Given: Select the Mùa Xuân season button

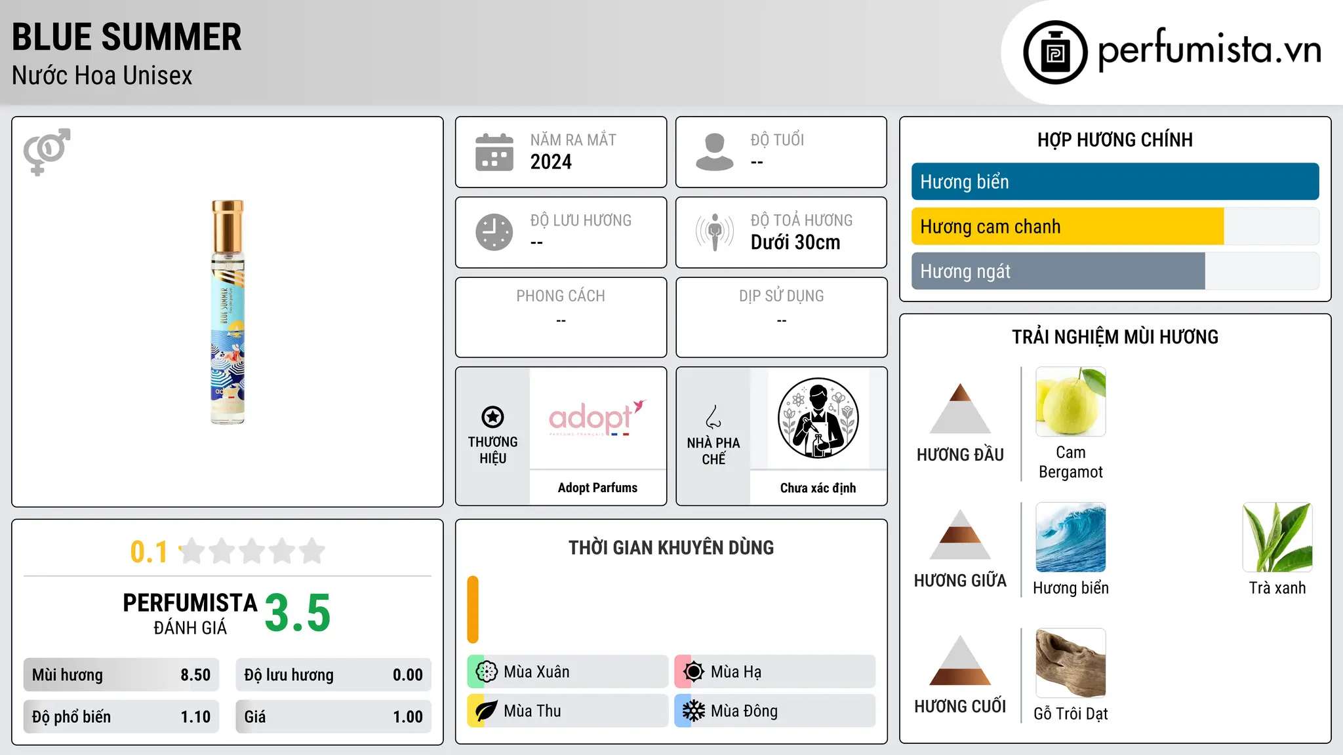Looking at the screenshot, I should [x=568, y=672].
